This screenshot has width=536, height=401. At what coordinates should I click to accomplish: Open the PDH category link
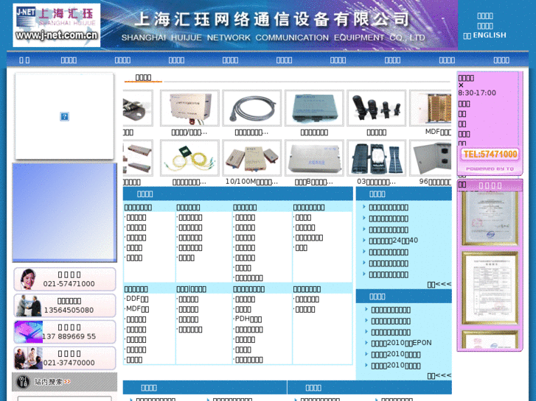[248, 319]
